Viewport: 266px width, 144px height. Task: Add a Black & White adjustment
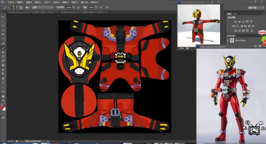point(241,26)
